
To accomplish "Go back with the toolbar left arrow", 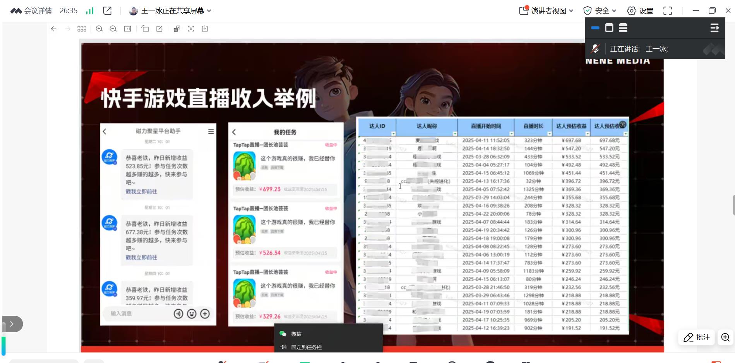I will tap(54, 29).
